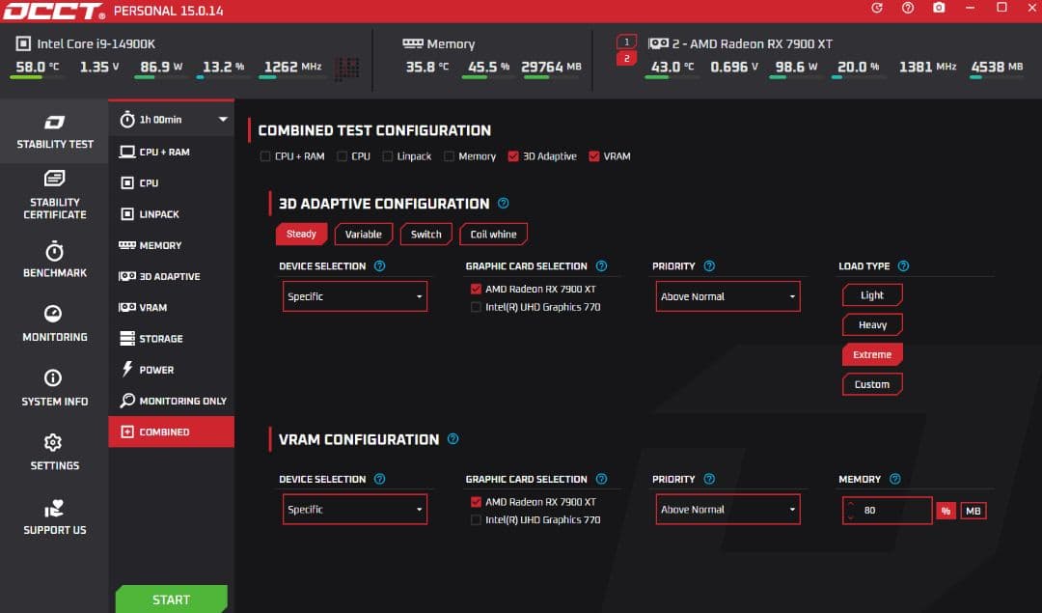Open help for 3D Adaptive Configuration

(x=503, y=204)
